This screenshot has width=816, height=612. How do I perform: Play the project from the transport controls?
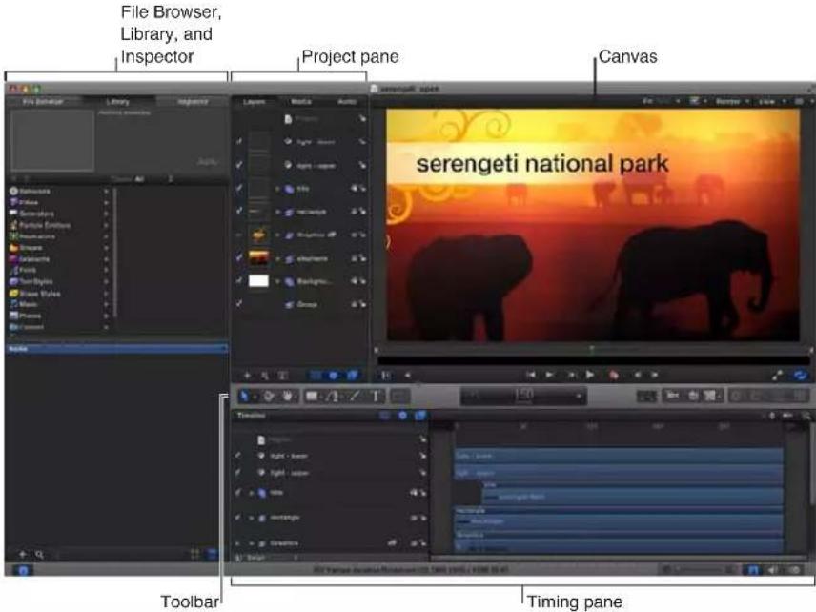point(590,375)
